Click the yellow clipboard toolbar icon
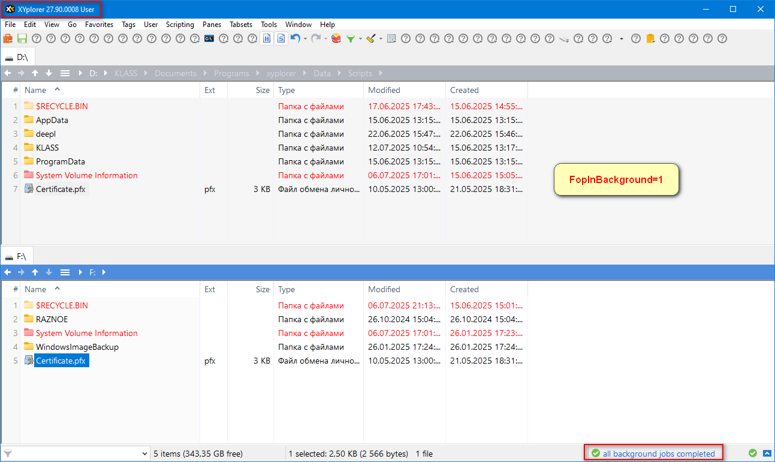This screenshot has width=775, height=462. tap(650, 38)
